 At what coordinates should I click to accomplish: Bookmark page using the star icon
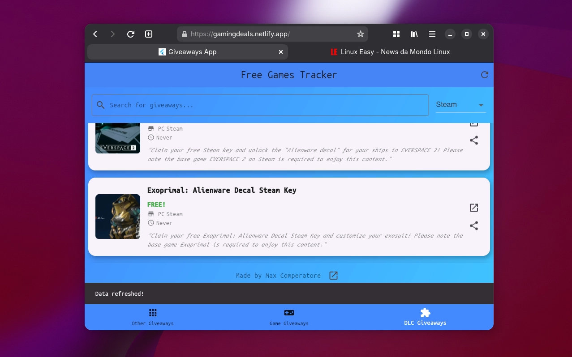coord(360,34)
